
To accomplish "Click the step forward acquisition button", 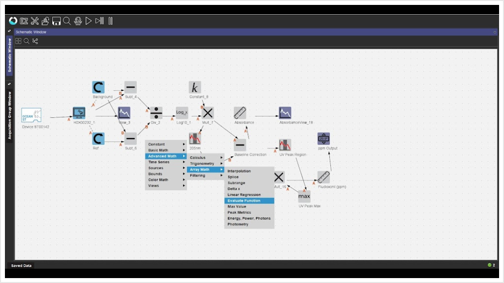I will (99, 21).
